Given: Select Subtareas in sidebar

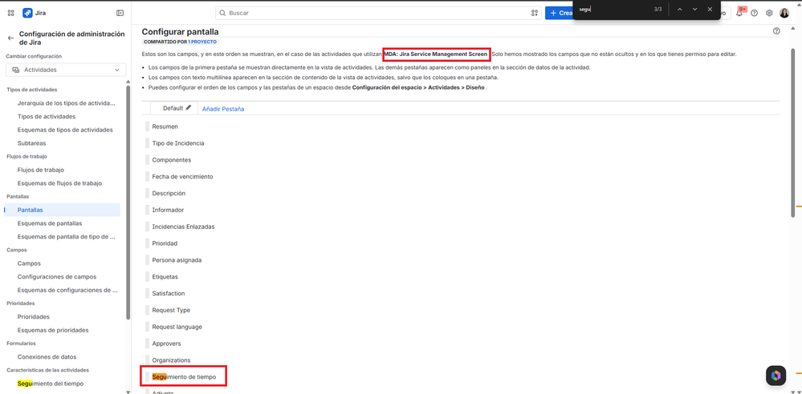Looking at the screenshot, I should [x=31, y=143].
